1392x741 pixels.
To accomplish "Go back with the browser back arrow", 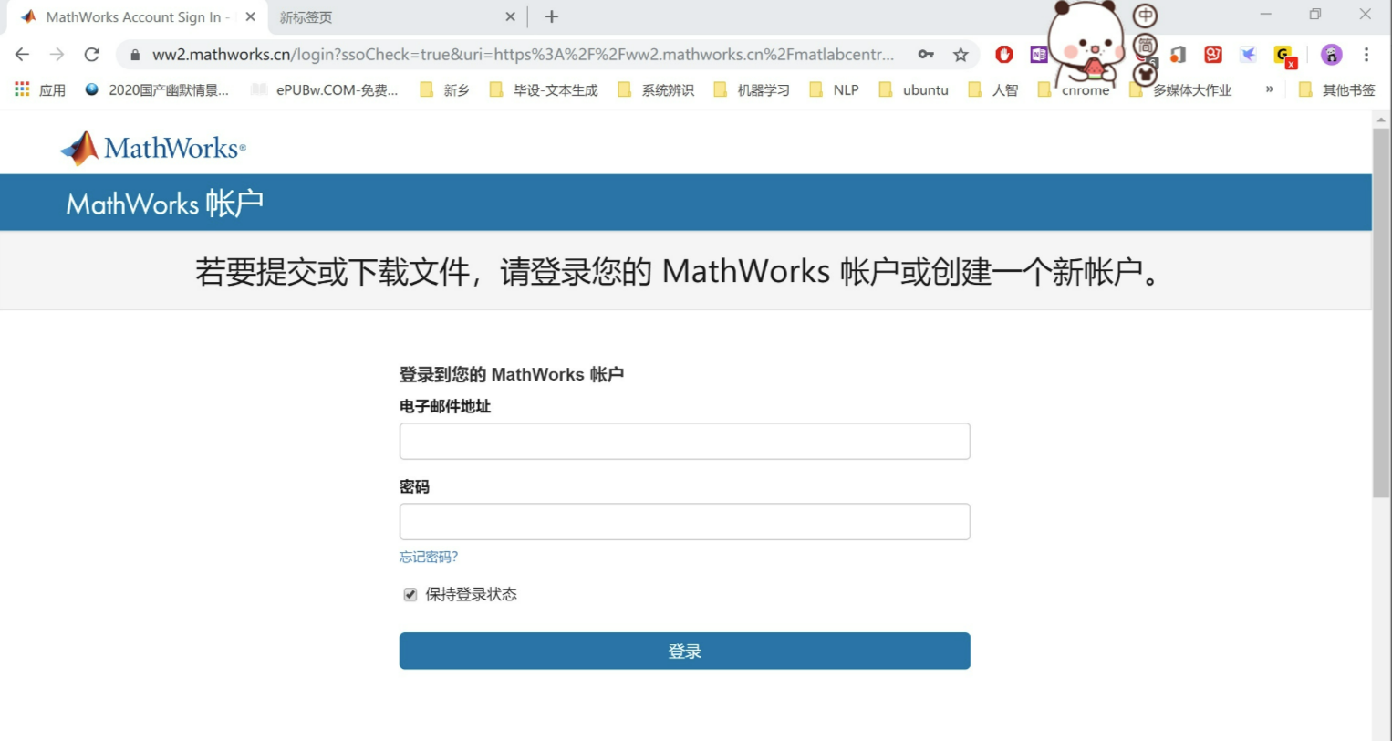I will (22, 55).
